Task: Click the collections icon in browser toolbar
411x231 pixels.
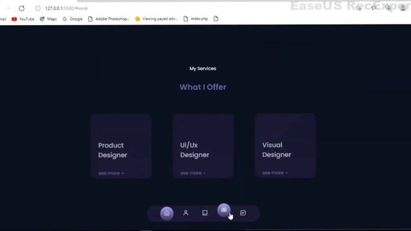Action: (389, 8)
